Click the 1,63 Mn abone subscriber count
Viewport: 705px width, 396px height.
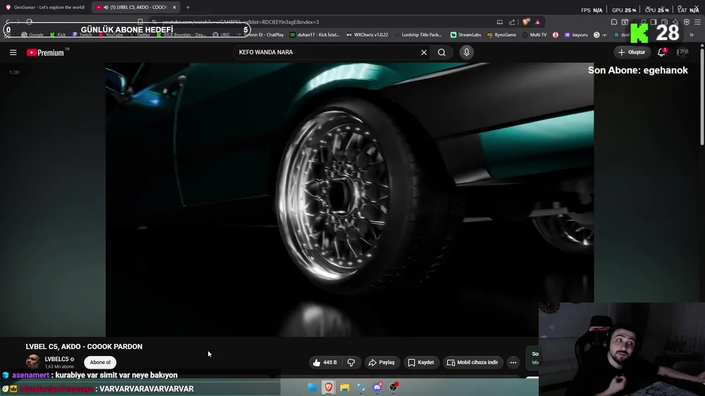point(59,367)
